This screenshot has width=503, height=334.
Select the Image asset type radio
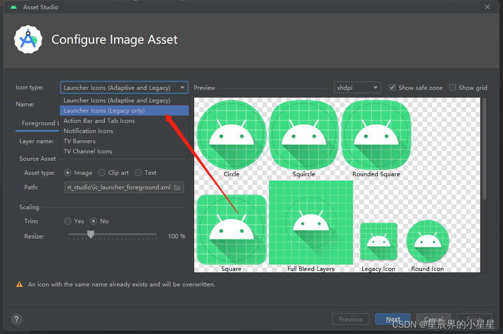point(67,173)
